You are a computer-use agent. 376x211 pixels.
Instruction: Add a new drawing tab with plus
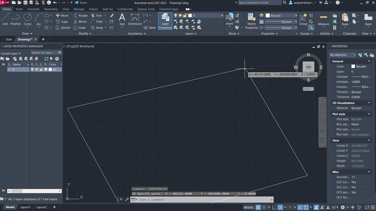click(x=43, y=39)
